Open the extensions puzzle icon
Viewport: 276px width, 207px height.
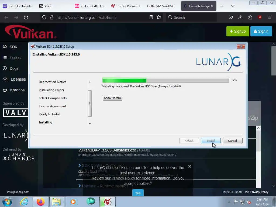(x=250, y=18)
